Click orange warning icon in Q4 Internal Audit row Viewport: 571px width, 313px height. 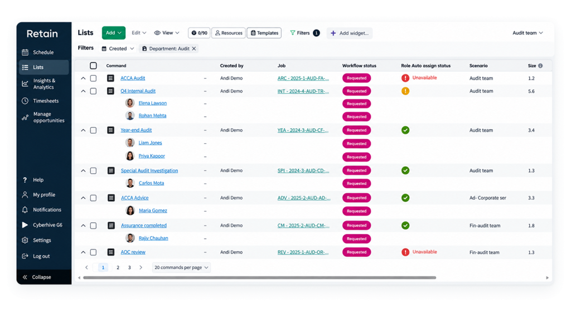point(405,91)
